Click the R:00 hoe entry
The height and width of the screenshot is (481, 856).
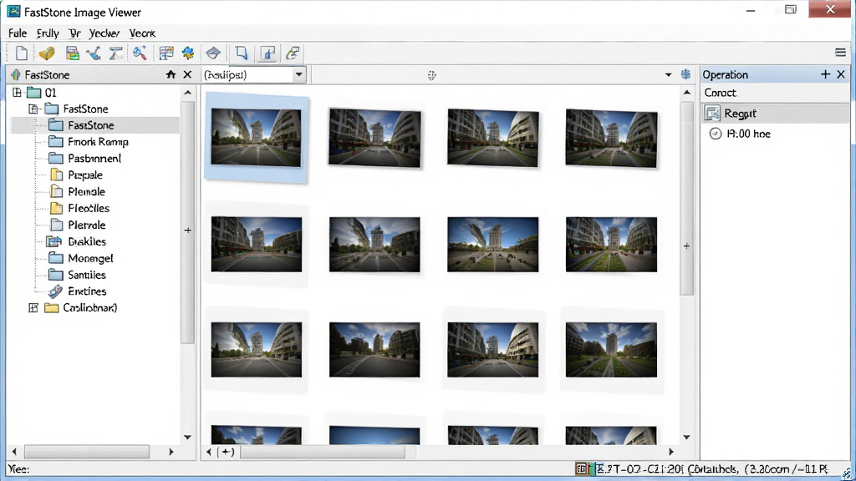[x=748, y=134]
